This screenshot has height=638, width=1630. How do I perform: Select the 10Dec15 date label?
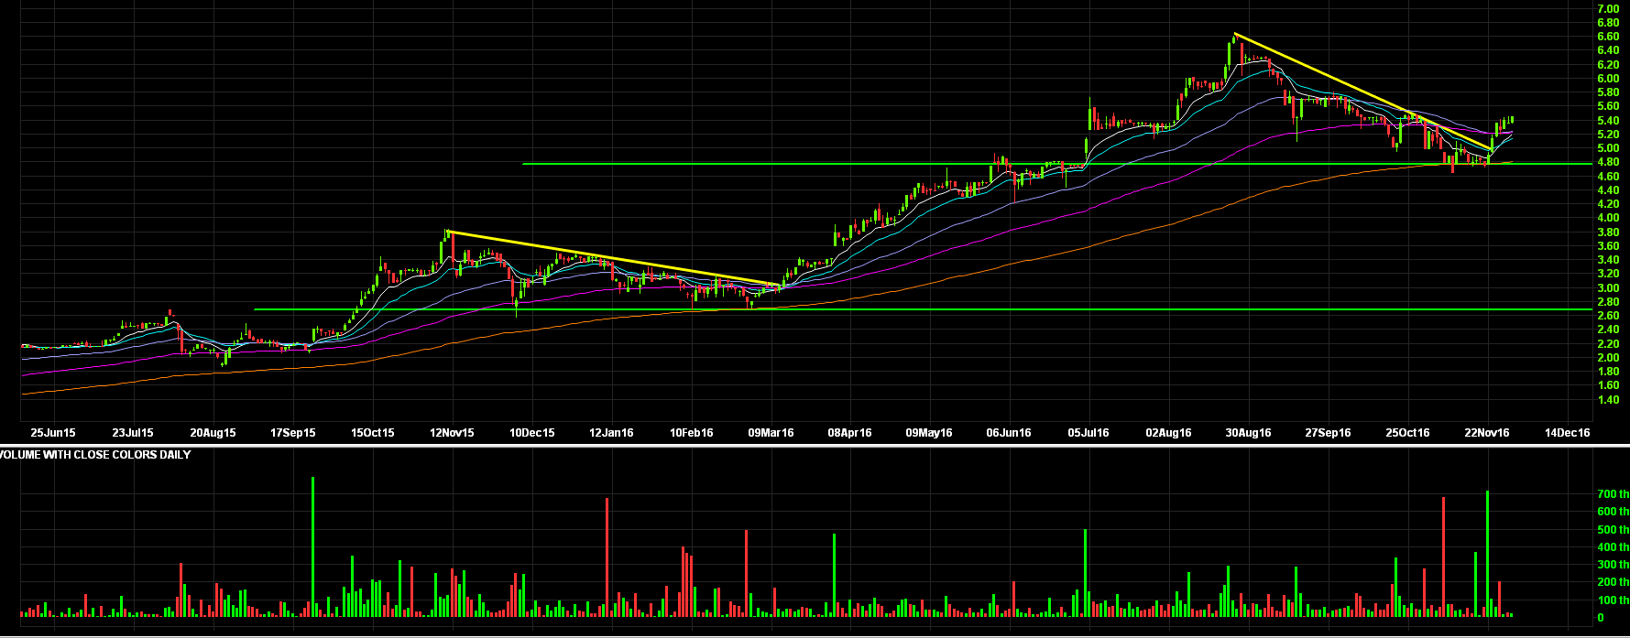[x=532, y=433]
